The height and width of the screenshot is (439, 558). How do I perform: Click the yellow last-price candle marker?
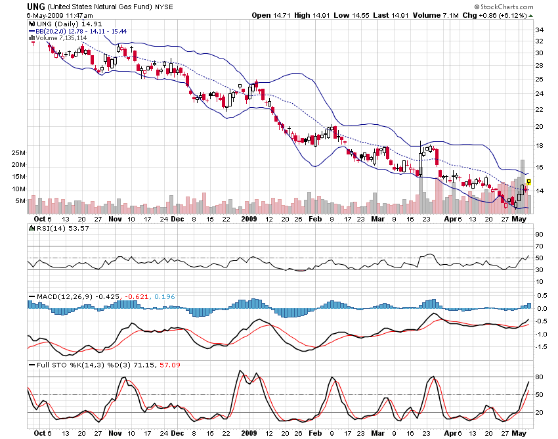pos(528,182)
